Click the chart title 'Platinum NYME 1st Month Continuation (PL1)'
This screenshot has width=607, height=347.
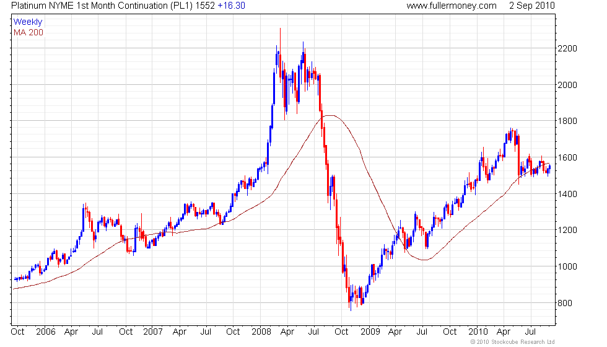(x=102, y=6)
